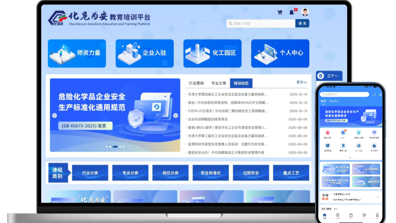Click the ChemSecure CSA logo
Screen dimensions: 396x223
(58, 18)
